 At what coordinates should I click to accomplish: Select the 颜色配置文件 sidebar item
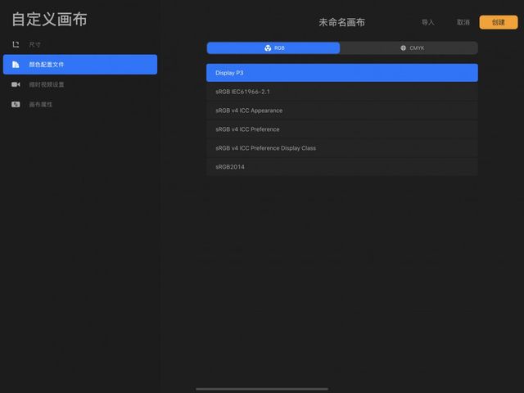click(x=80, y=65)
